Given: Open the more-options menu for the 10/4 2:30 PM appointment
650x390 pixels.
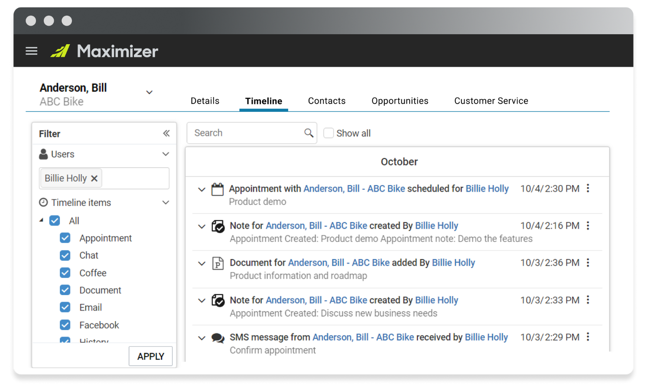Looking at the screenshot, I should pos(588,188).
